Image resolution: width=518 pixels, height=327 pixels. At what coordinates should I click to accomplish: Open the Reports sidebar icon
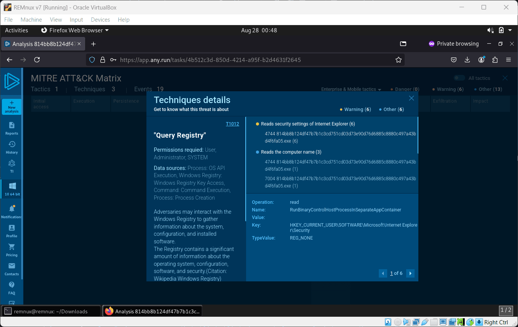coord(12,128)
